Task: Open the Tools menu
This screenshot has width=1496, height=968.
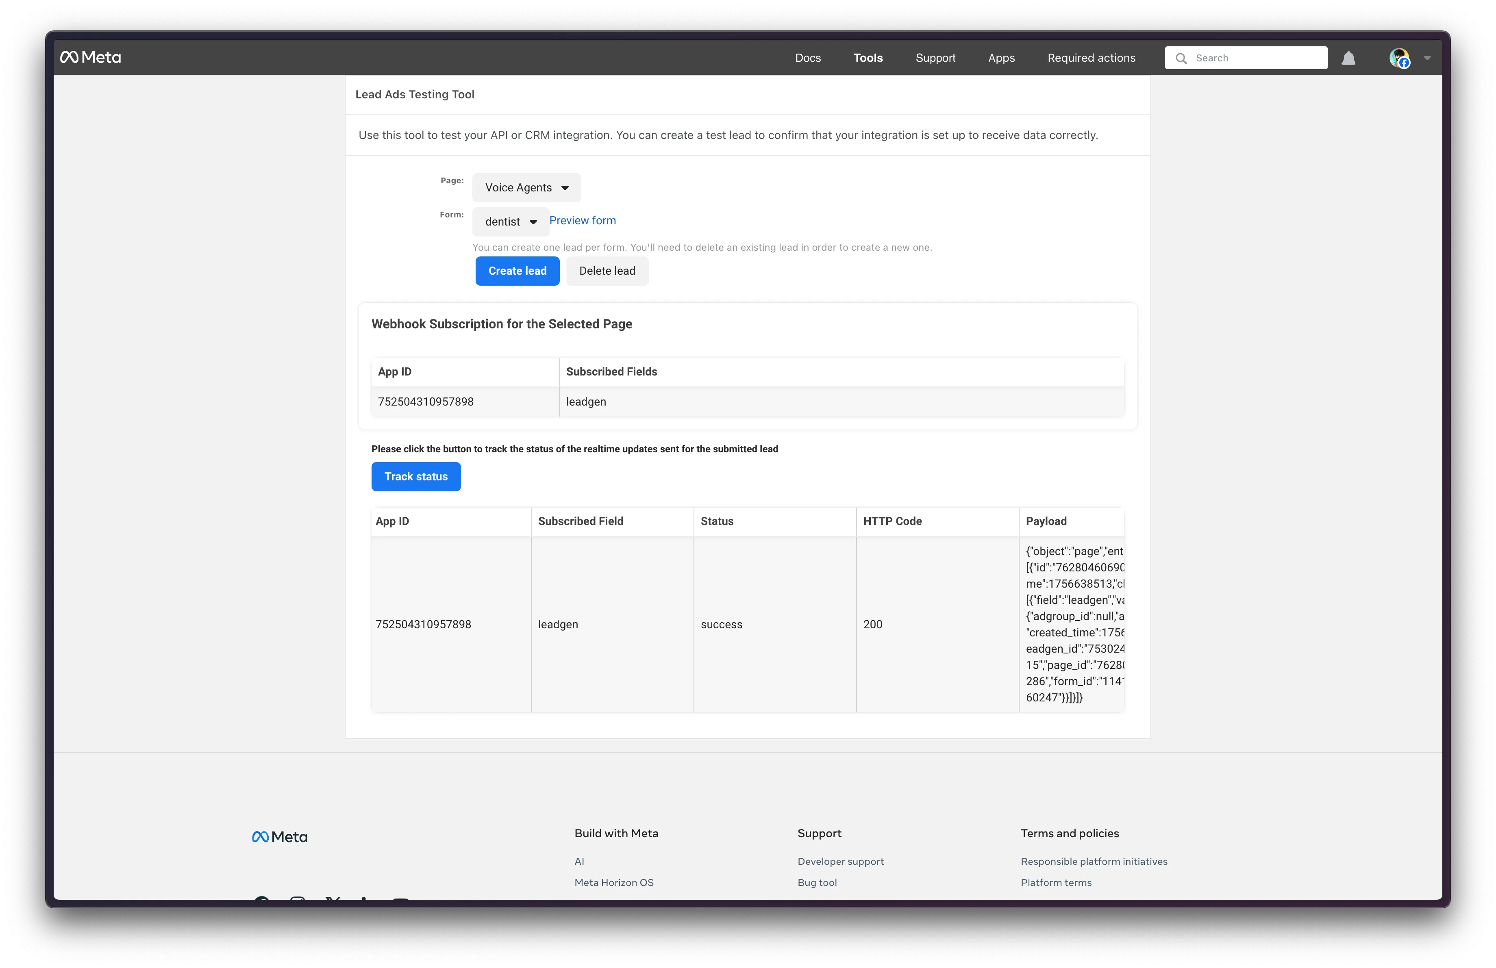Action: [868, 58]
